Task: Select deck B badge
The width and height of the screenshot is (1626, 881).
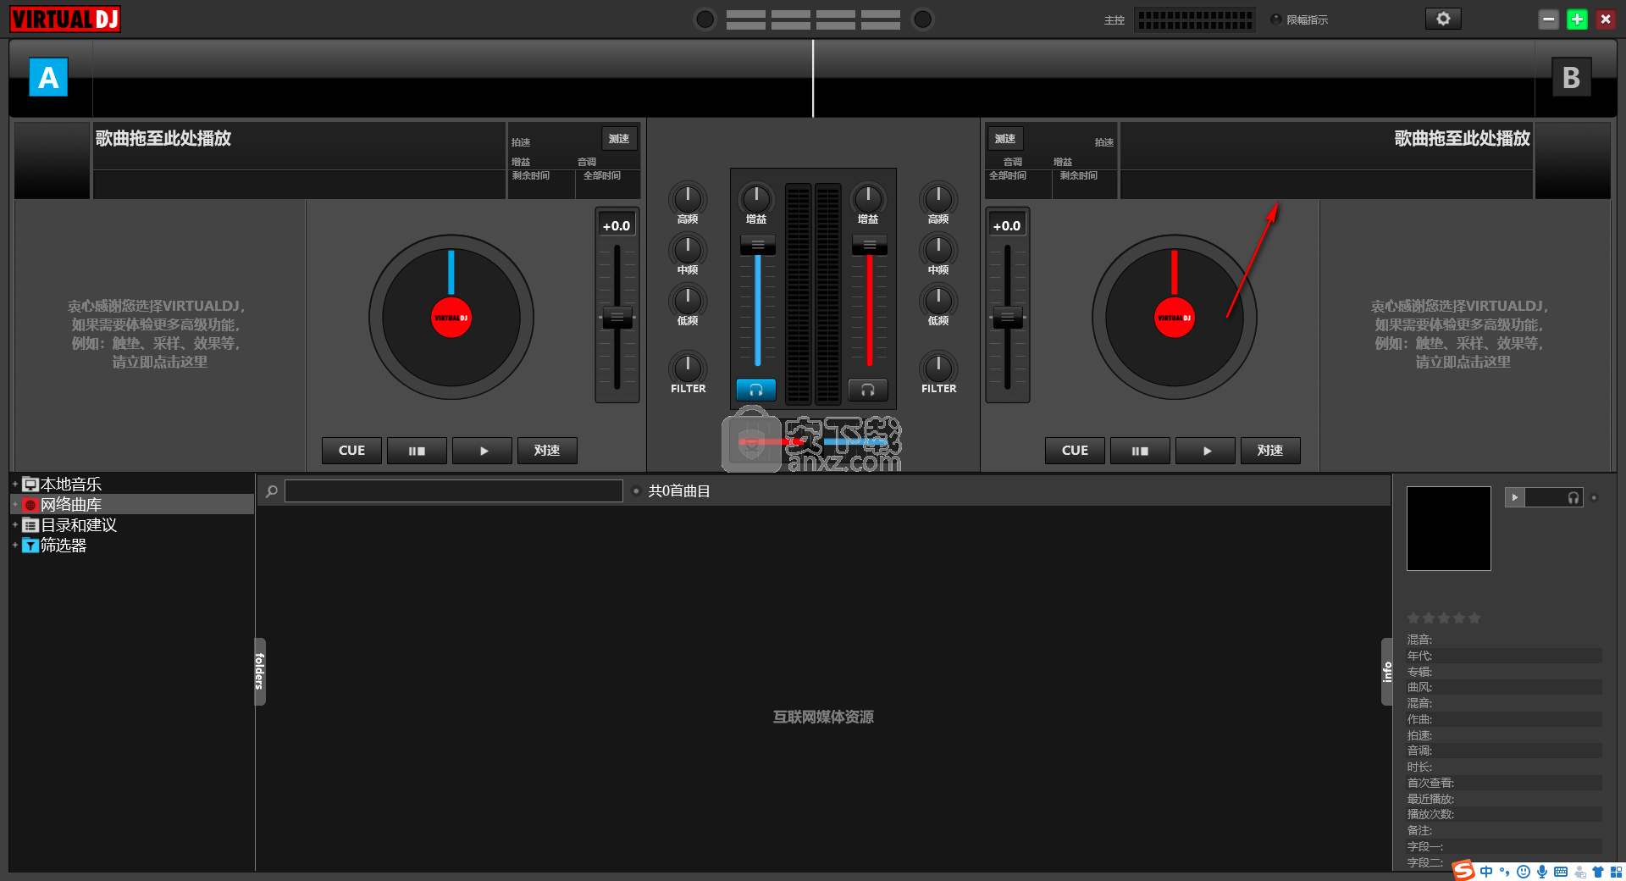Action: point(1571,77)
